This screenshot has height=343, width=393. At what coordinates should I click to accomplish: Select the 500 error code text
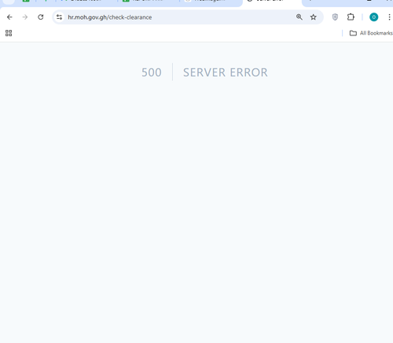[x=152, y=72]
